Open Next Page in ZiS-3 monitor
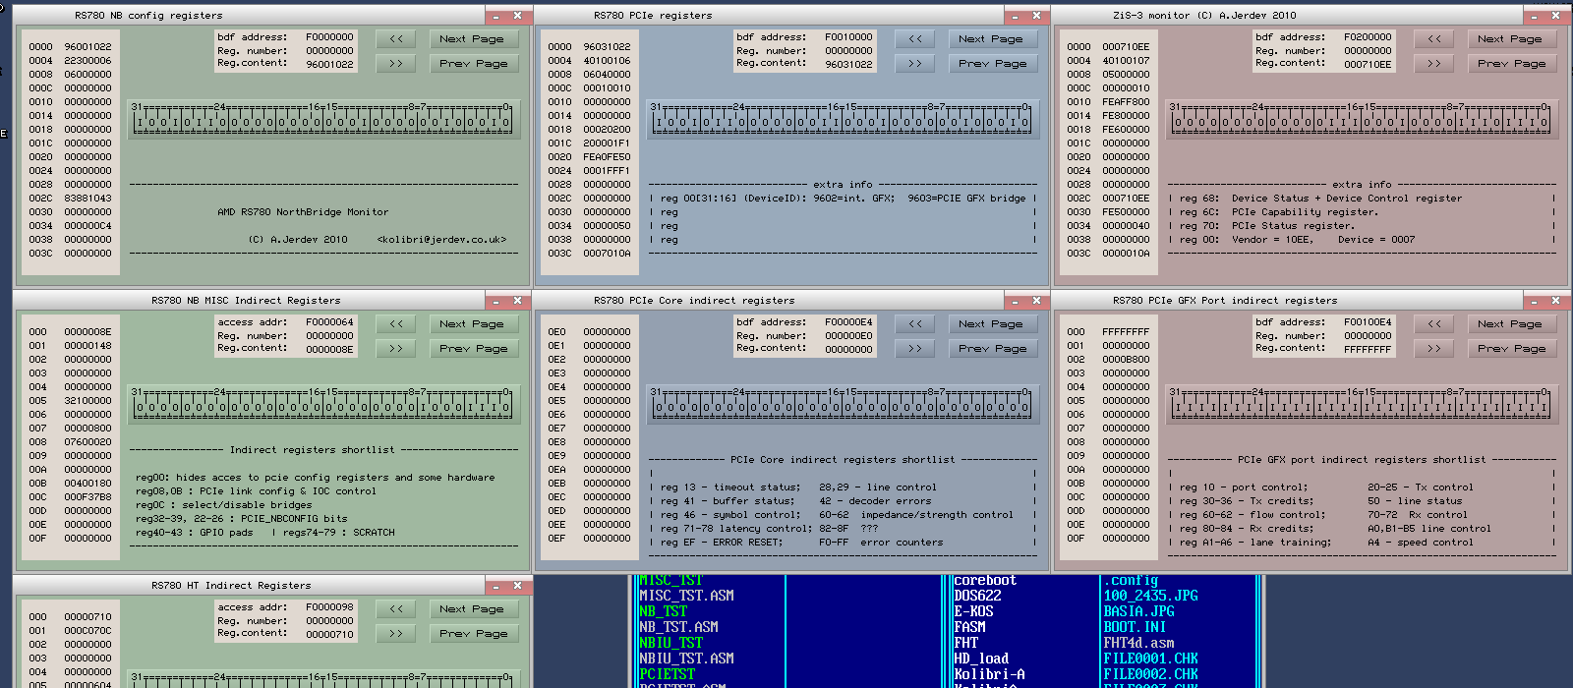This screenshot has width=1573, height=688. coord(1510,39)
